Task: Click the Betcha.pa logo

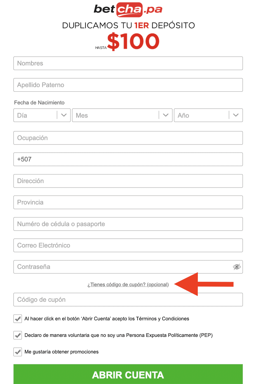Action: tap(128, 10)
